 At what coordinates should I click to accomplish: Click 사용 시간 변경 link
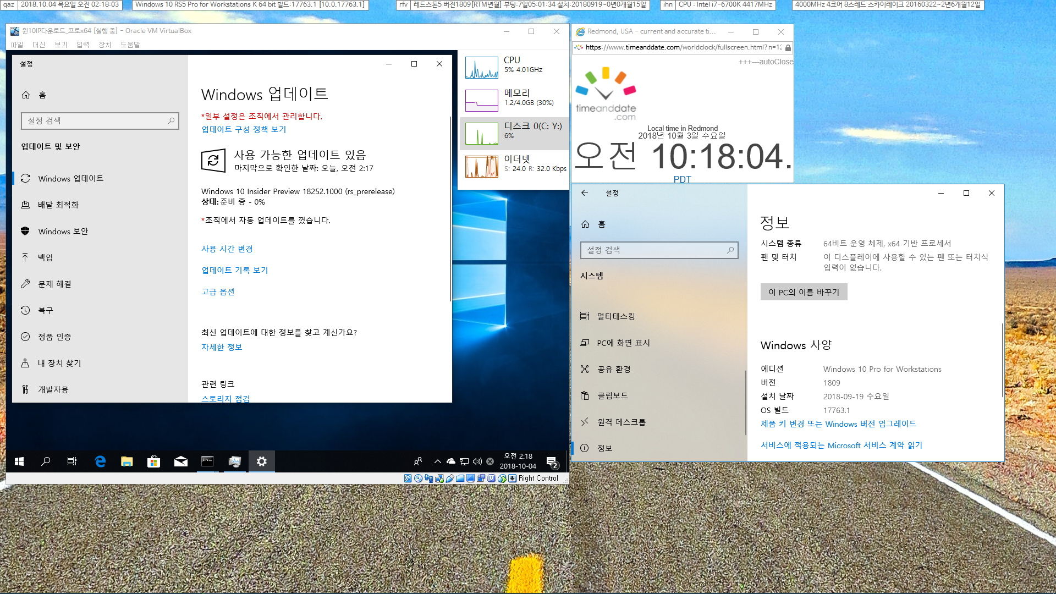pos(227,249)
